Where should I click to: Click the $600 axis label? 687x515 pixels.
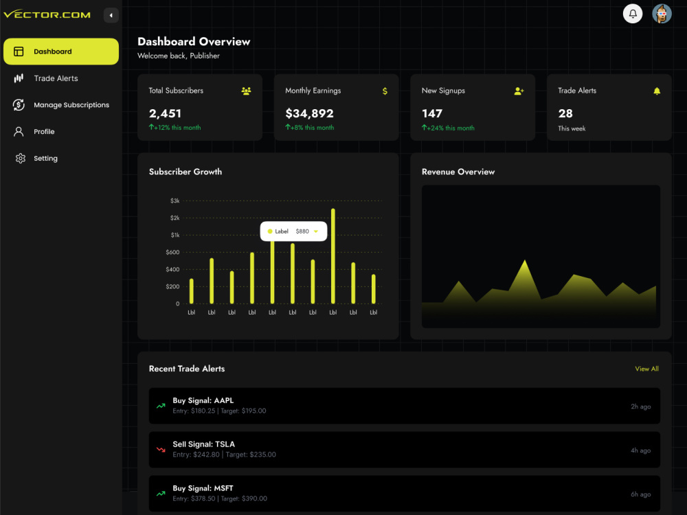(172, 252)
